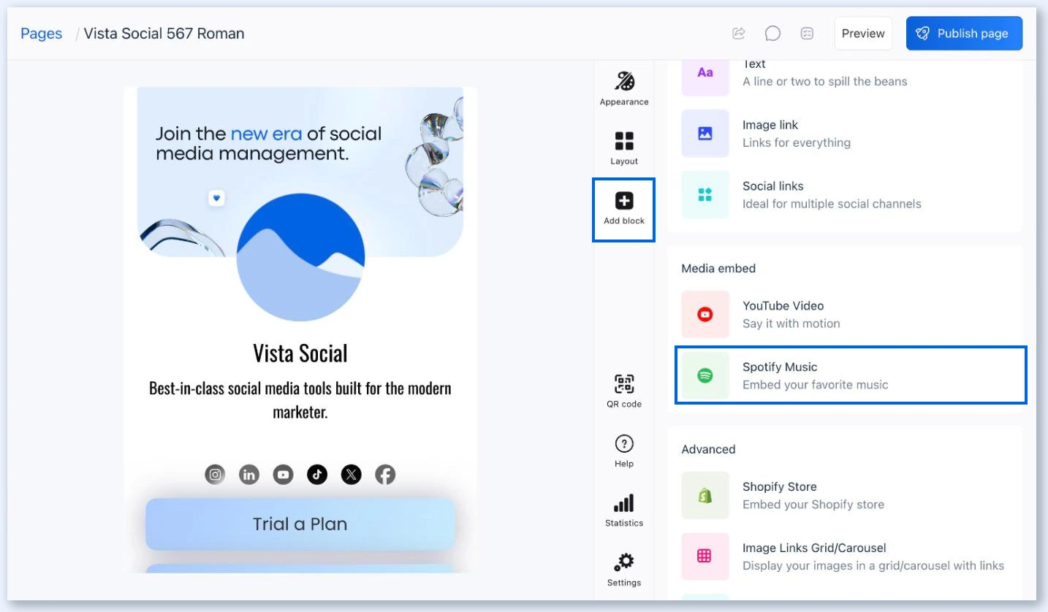
Task: Click the circular profile picture
Action: [300, 258]
